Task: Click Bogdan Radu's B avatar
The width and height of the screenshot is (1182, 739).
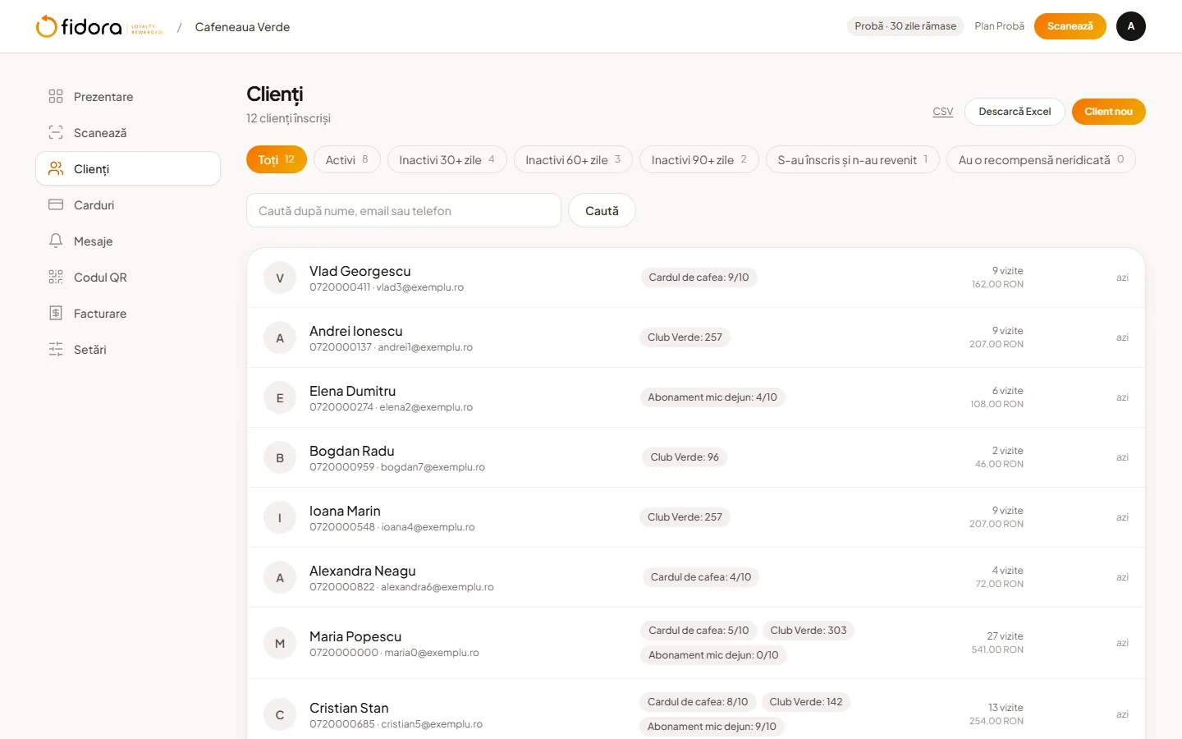Action: 280,458
